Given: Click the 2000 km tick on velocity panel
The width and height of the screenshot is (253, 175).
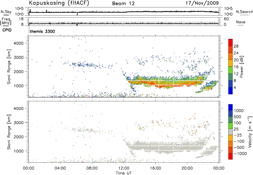Looking at the screenshot, I should coord(18,137).
